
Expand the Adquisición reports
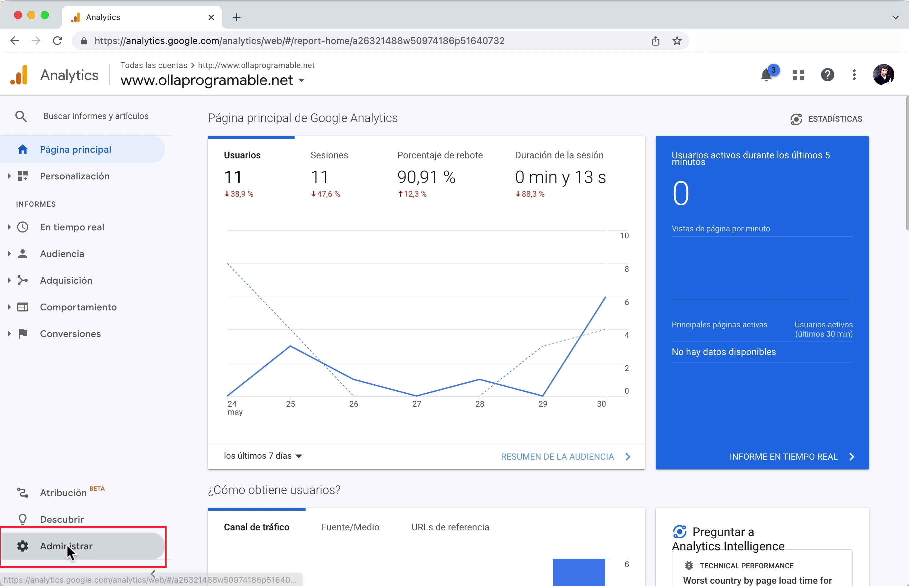[9, 280]
